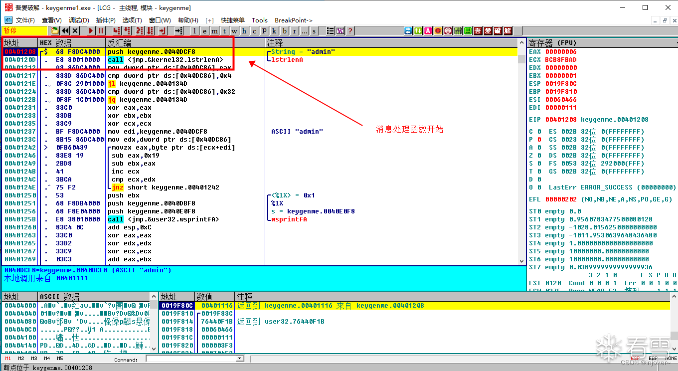
Task: Click the red 破 toolbar icon
Action: (x=498, y=31)
